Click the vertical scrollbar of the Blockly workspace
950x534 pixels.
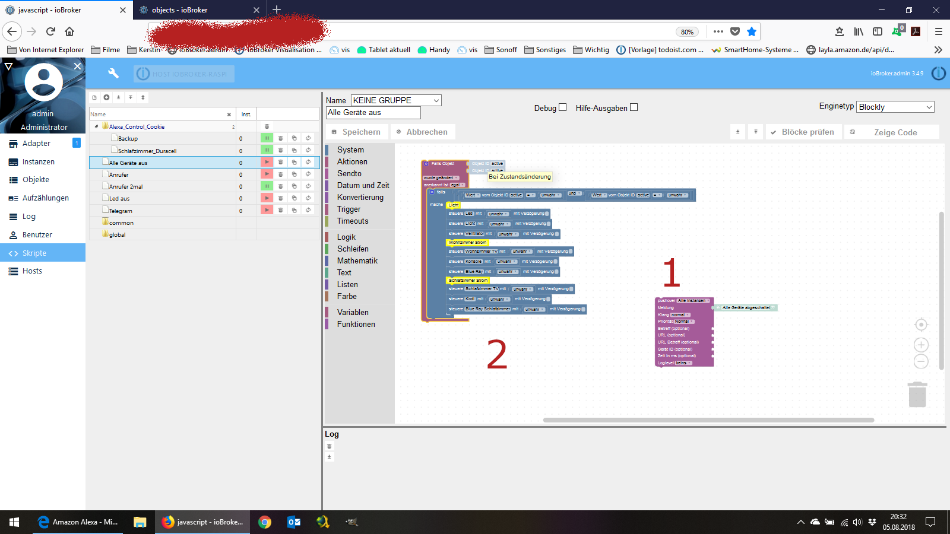click(941, 291)
